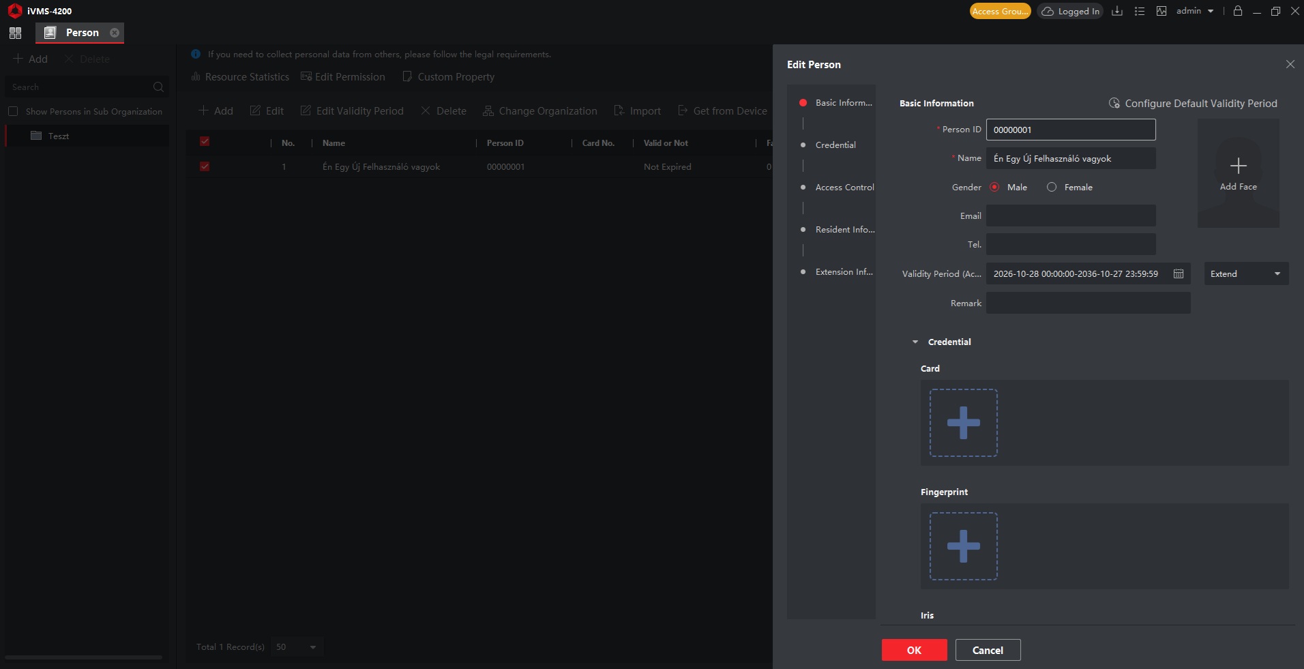
Task: Select the Female gender radio button
Action: [x=1052, y=187]
